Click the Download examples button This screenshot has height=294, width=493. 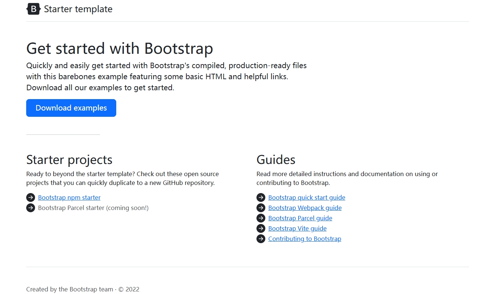[71, 108]
